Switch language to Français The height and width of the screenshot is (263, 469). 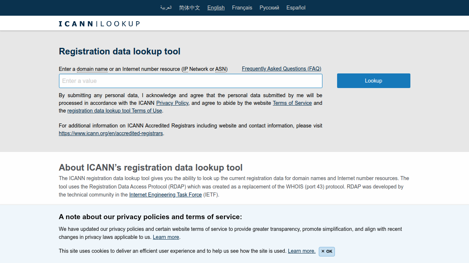pyautogui.click(x=242, y=8)
